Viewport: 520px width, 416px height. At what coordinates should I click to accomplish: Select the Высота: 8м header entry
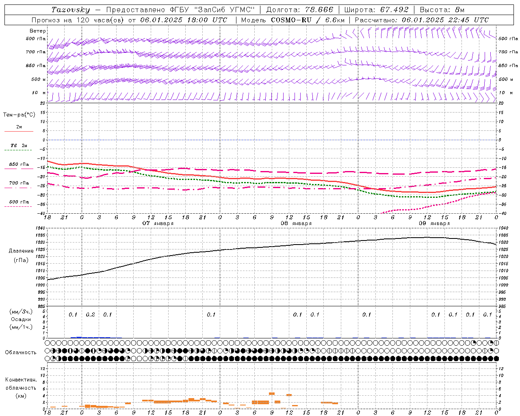click(442, 10)
